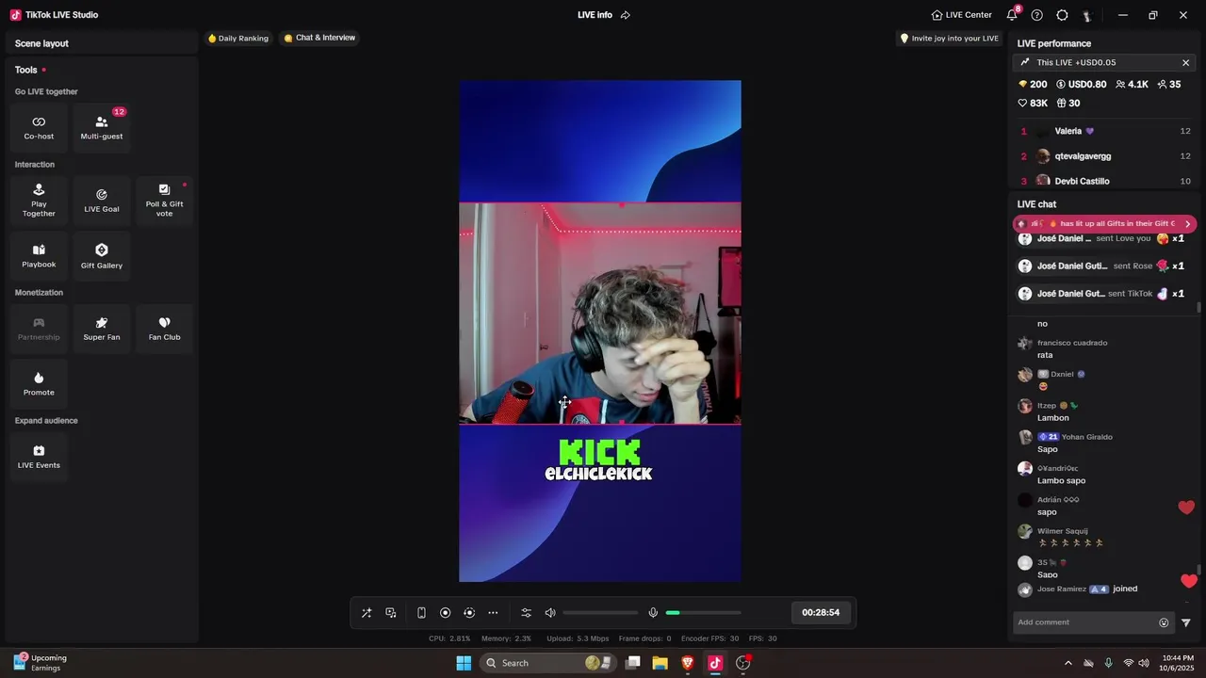This screenshot has width=1206, height=678.
Task: Click the USD0.80 earnings stat
Action: 1082,84
